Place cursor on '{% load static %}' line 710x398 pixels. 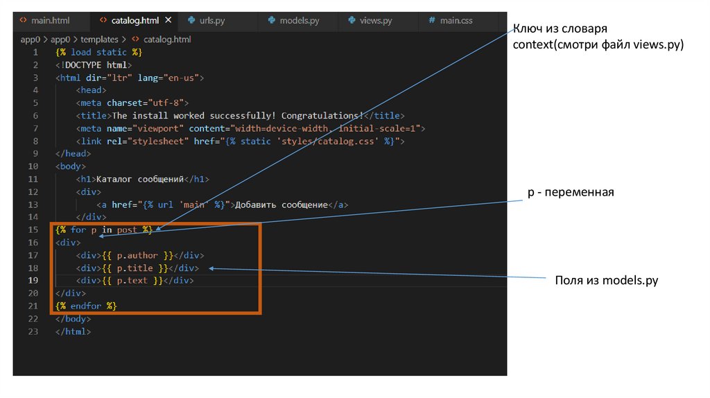(x=98, y=52)
